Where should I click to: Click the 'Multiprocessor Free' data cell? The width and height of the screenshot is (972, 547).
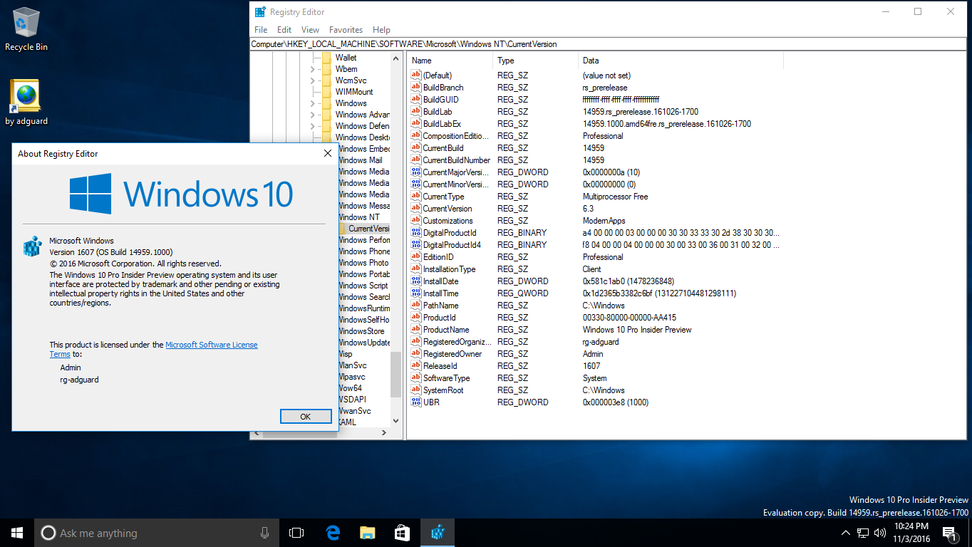(616, 197)
